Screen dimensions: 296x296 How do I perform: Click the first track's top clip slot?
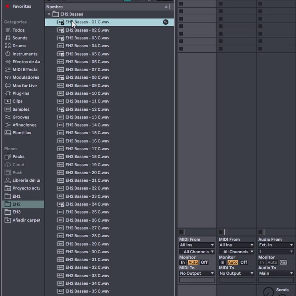tap(197, 4)
